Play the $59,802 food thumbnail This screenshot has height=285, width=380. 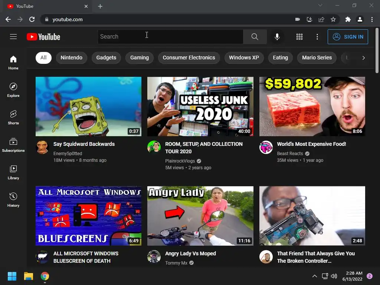coord(312,107)
